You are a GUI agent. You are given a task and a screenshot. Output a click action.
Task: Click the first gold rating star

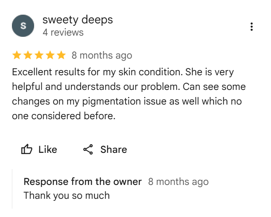coord(17,55)
